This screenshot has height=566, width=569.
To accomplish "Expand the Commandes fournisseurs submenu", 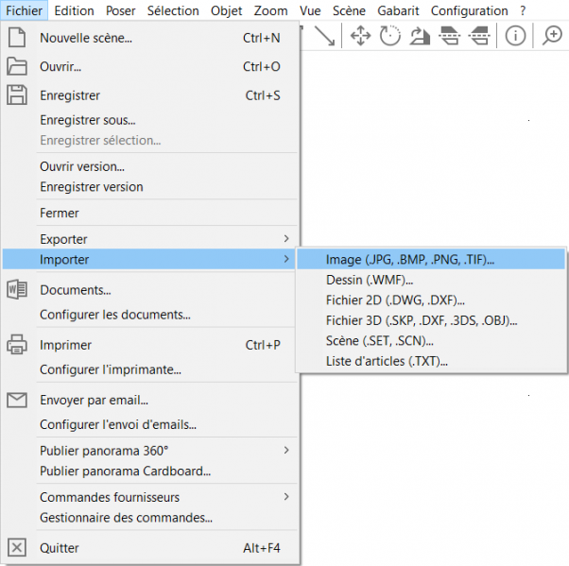I will tap(286, 497).
